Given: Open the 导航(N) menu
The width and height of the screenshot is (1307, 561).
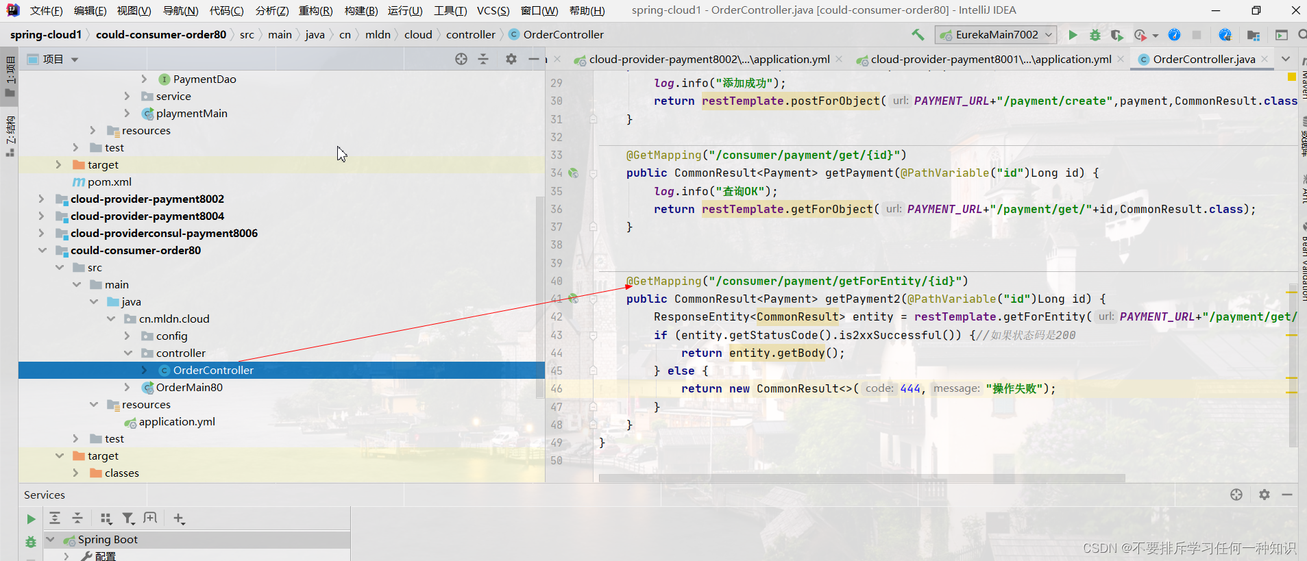Looking at the screenshot, I should 180,10.
